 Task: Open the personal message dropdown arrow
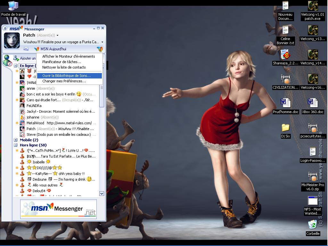tap(102, 42)
